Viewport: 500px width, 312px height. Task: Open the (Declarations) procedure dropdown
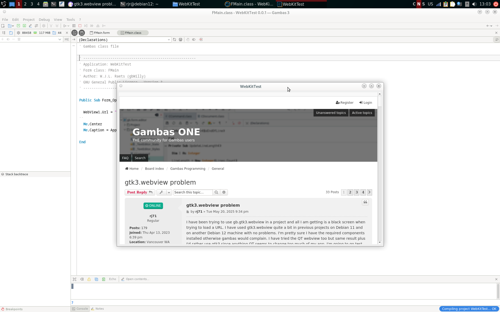coord(124,40)
